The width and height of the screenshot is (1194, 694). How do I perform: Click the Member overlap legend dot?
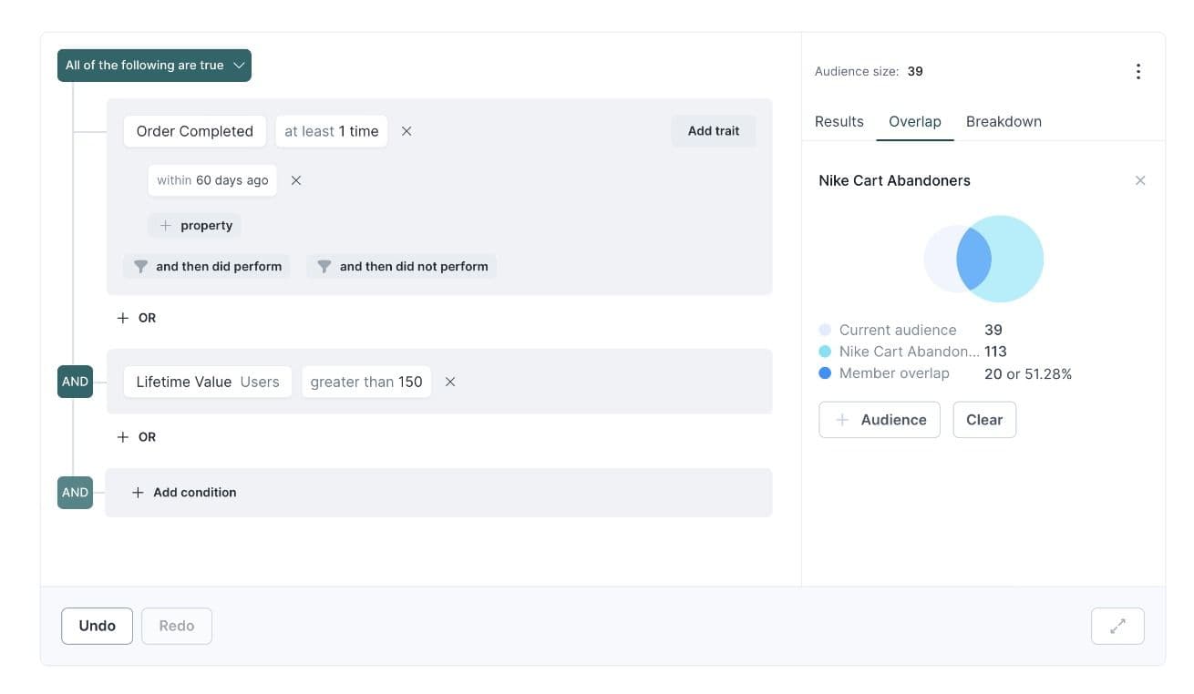click(825, 373)
